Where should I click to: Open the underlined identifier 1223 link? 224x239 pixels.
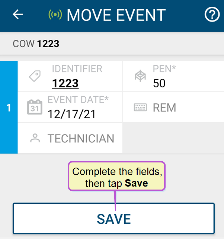[x=65, y=83]
